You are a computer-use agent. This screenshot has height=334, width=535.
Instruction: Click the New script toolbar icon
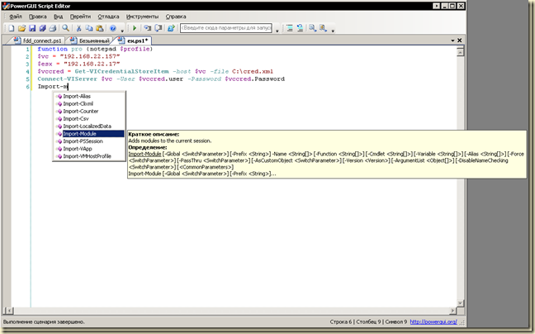[11, 28]
